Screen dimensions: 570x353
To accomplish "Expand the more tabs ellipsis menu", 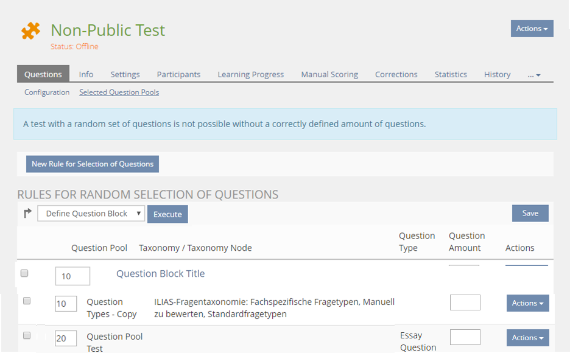I will (x=534, y=75).
